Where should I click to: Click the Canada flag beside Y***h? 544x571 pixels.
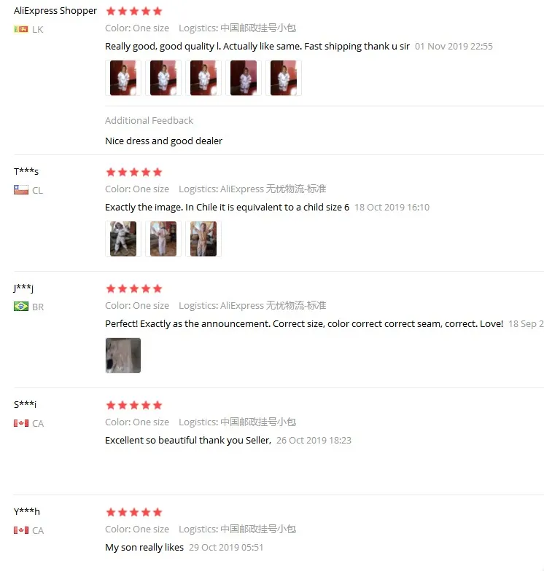[20, 530]
